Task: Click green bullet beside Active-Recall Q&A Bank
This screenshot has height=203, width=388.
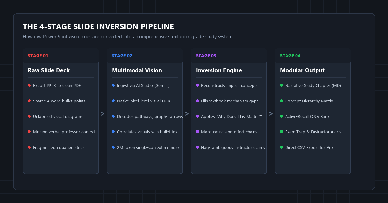Action: click(281, 116)
